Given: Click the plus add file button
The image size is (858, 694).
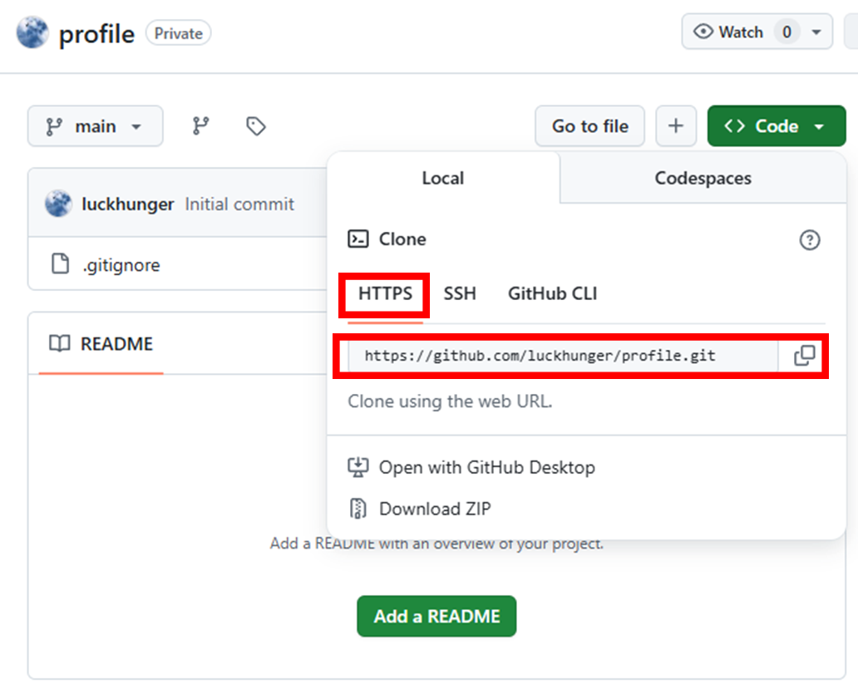Looking at the screenshot, I should point(676,126).
